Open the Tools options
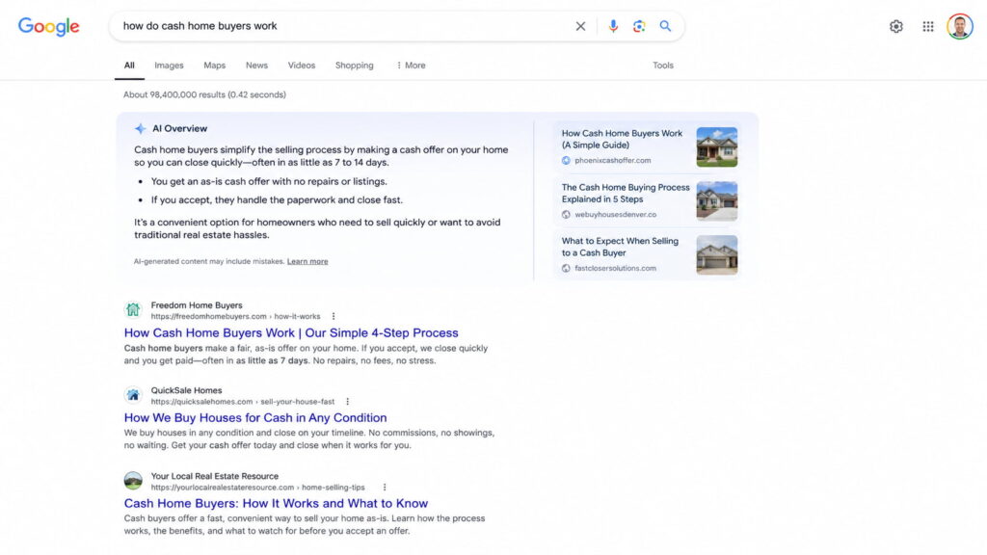This screenshot has width=987, height=555. click(x=663, y=66)
